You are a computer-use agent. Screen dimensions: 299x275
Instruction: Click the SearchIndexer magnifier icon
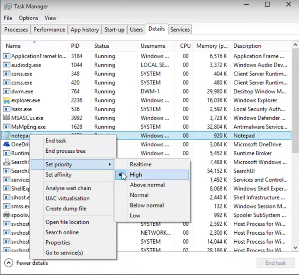point(7,162)
